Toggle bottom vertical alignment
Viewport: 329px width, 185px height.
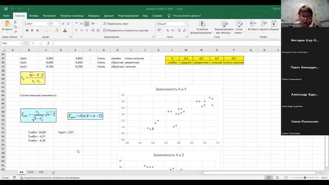click(x=87, y=24)
